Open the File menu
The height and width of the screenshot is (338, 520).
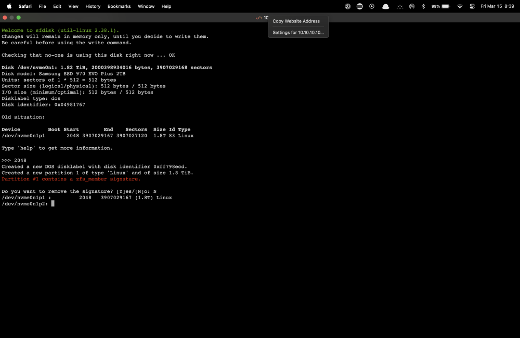[x=42, y=6]
